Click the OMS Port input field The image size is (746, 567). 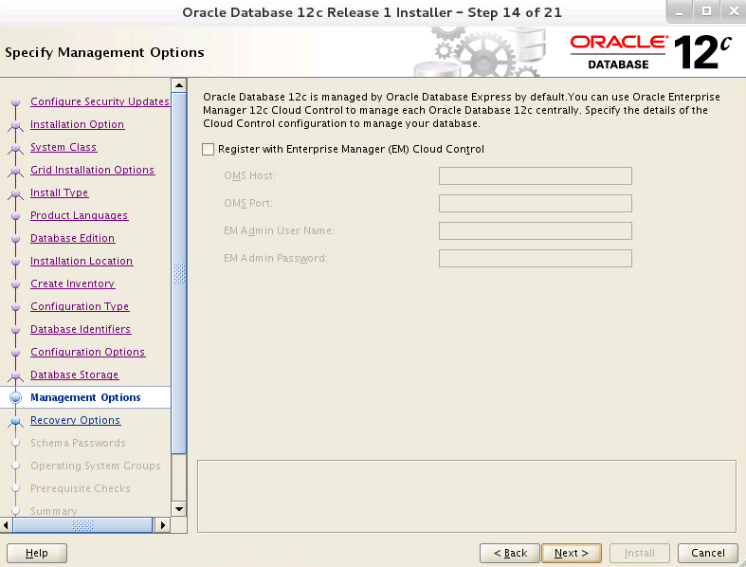tap(536, 203)
